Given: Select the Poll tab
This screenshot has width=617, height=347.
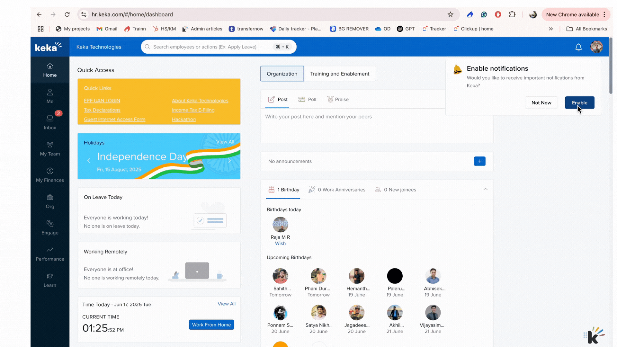Looking at the screenshot, I should click(308, 99).
